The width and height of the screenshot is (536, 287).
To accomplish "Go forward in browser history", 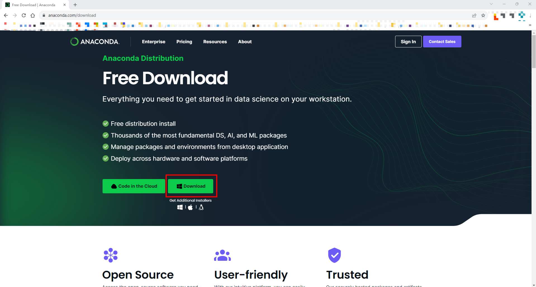I will point(15,15).
